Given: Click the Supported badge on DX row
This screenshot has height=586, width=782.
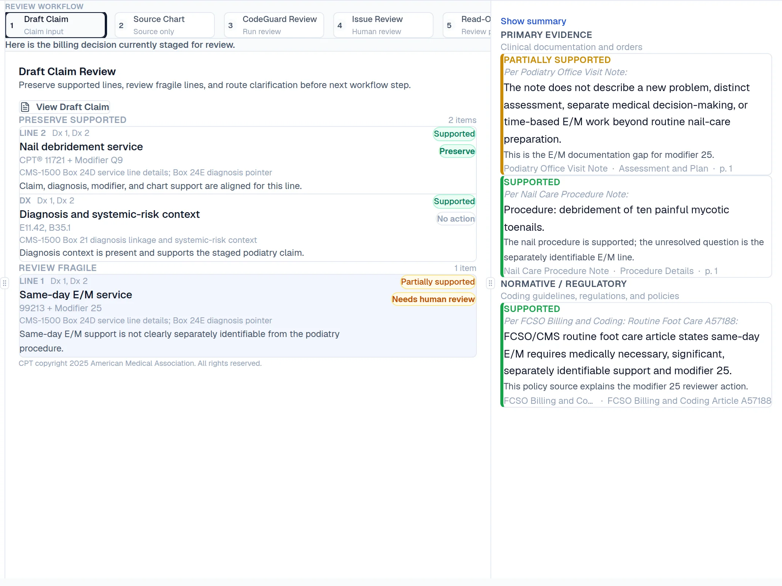Looking at the screenshot, I should 454,201.
